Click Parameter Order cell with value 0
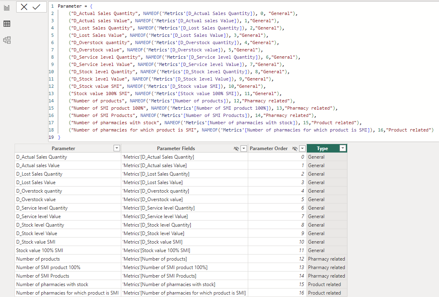Viewport: 439px width, 297px height. [277, 157]
